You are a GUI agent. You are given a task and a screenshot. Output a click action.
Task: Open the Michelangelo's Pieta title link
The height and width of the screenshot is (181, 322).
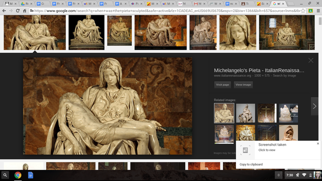259,70
